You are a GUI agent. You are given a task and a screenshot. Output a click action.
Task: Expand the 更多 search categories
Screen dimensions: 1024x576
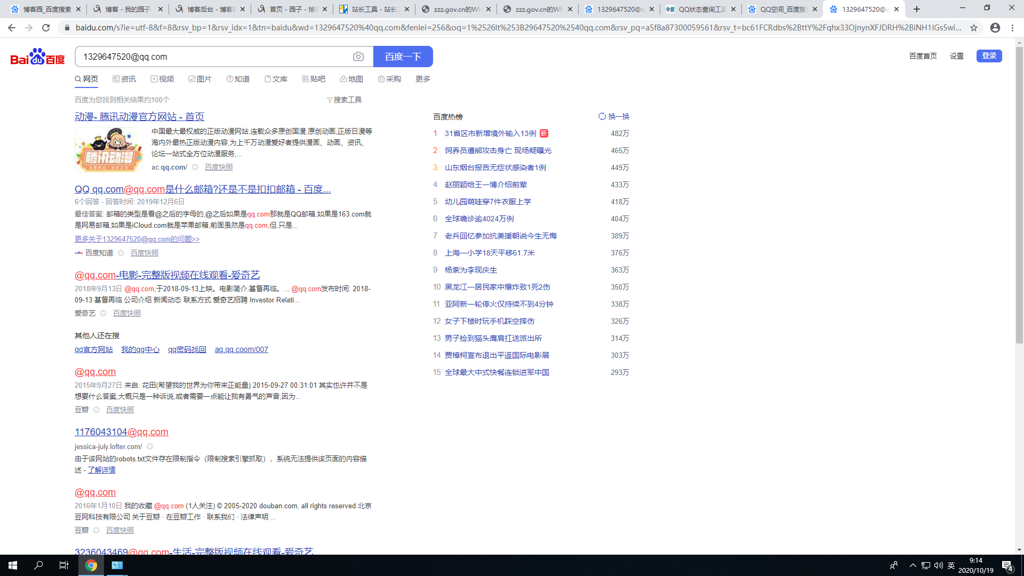click(x=422, y=79)
